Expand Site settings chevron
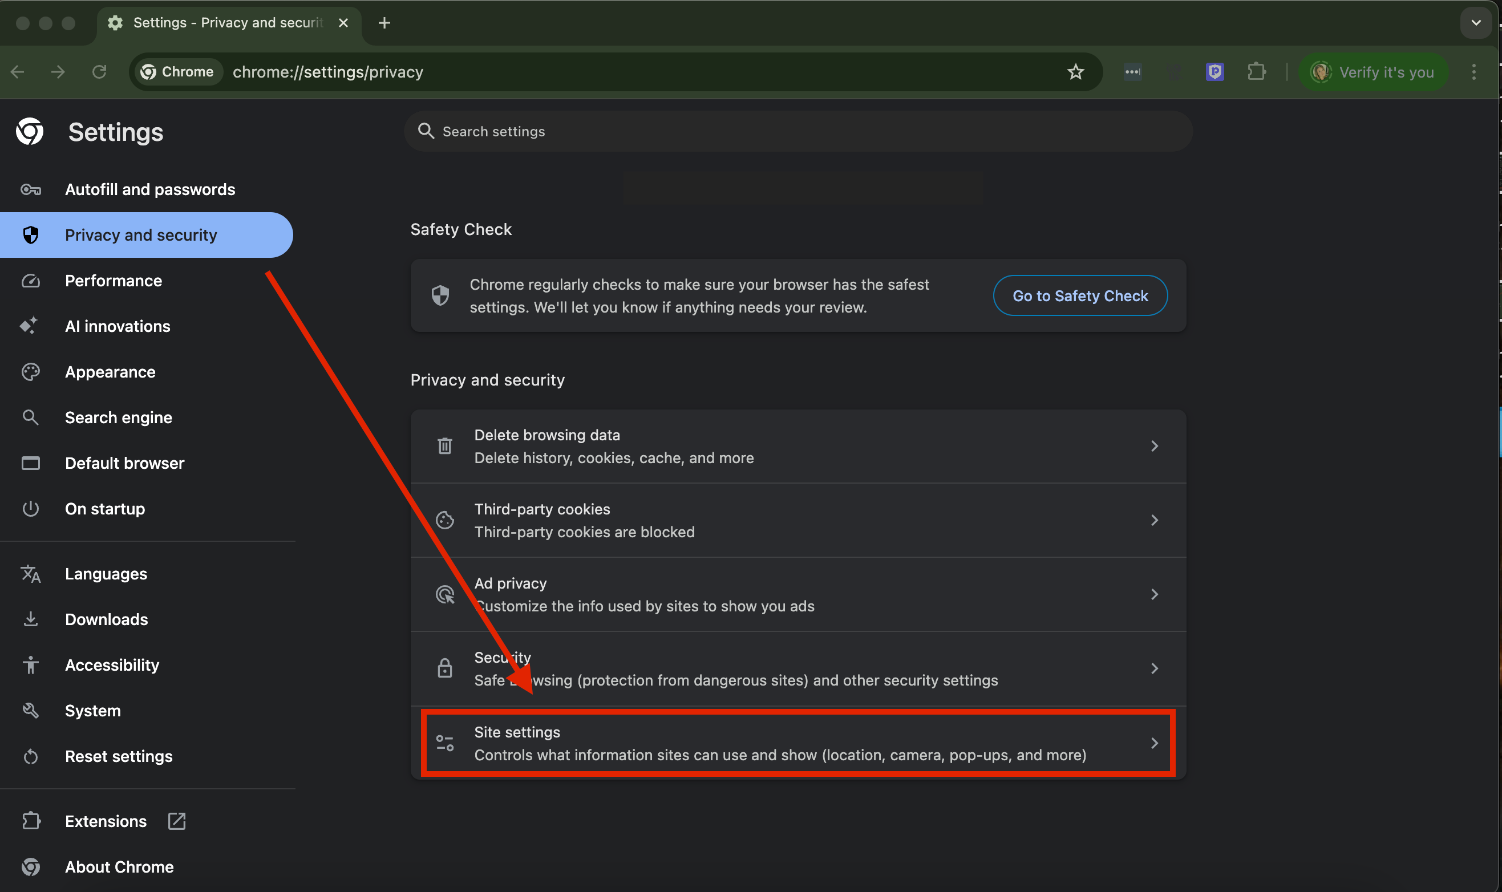Image resolution: width=1502 pixels, height=892 pixels. (1154, 743)
